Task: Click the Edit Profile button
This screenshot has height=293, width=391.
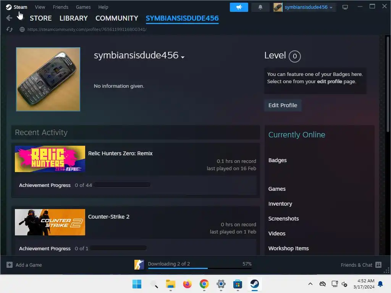Action: point(283,105)
